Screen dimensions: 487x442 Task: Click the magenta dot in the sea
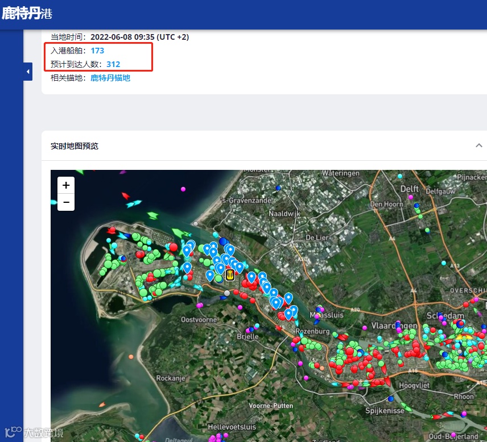[x=183, y=189]
